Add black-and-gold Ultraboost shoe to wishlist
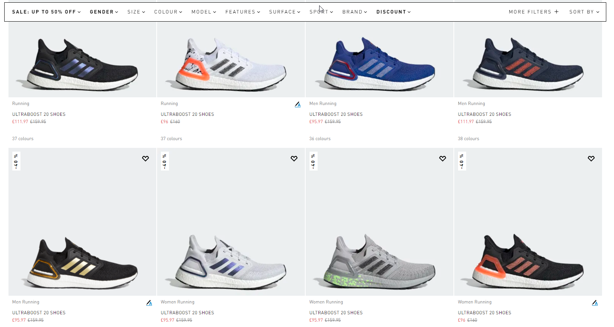Viewport: 614px width, 327px height. [x=145, y=158]
